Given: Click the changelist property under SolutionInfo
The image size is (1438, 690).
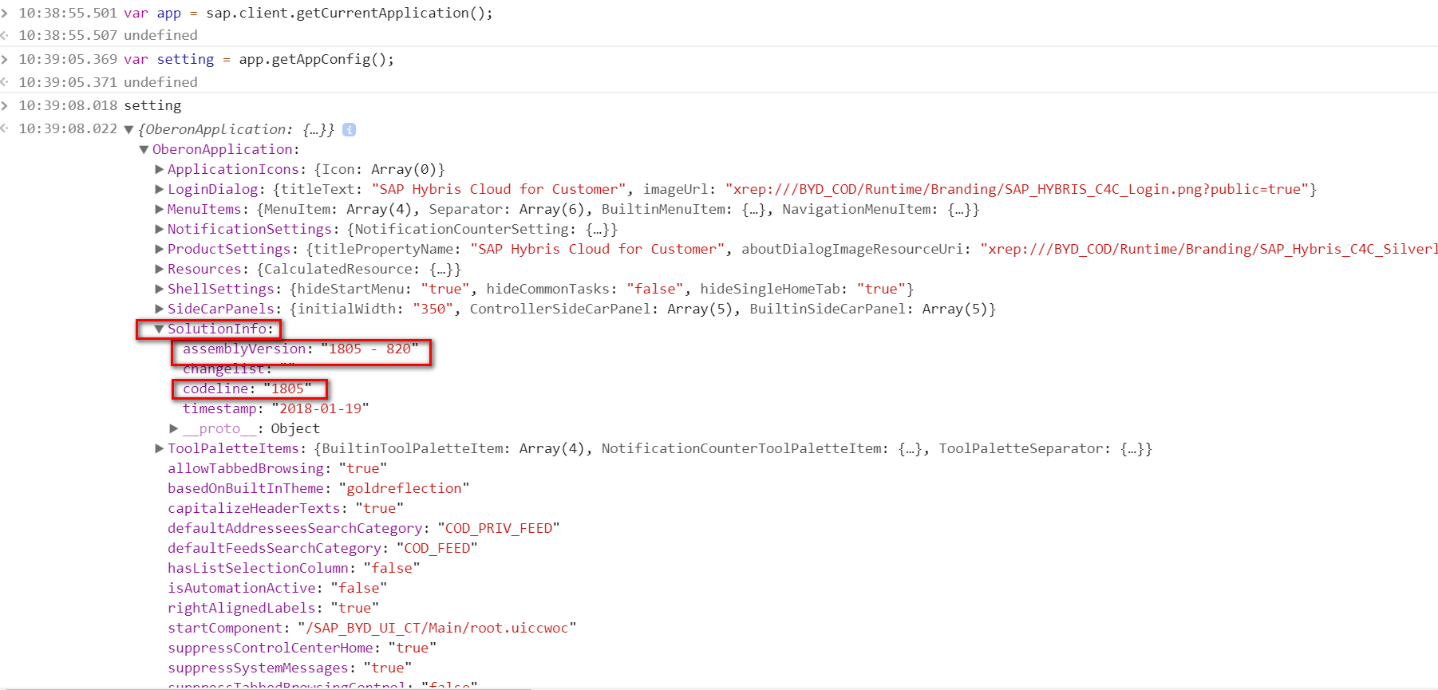Looking at the screenshot, I should [223, 369].
